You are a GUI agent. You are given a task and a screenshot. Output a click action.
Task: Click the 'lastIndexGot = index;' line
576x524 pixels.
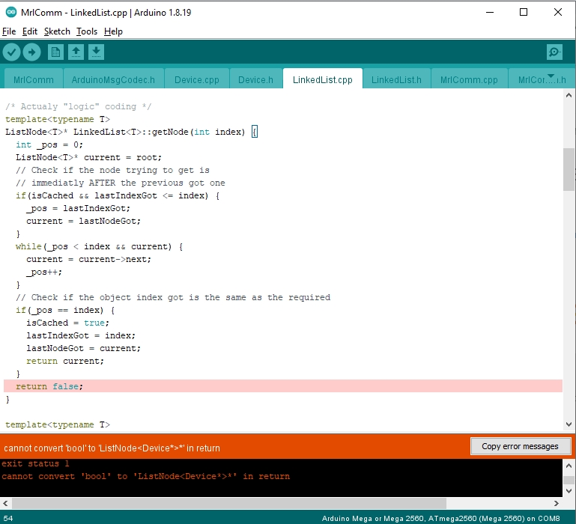click(81, 335)
